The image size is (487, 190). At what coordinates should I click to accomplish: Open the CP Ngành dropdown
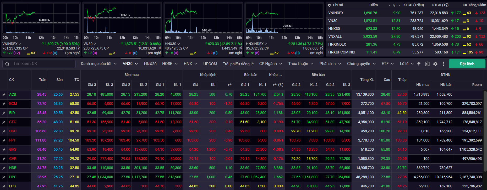point(271,64)
